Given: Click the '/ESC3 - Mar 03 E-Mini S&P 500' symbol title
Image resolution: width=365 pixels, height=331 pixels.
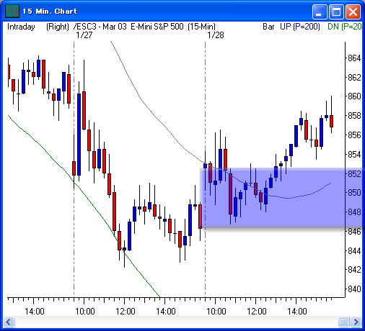Looking at the screenshot, I should point(128,27).
